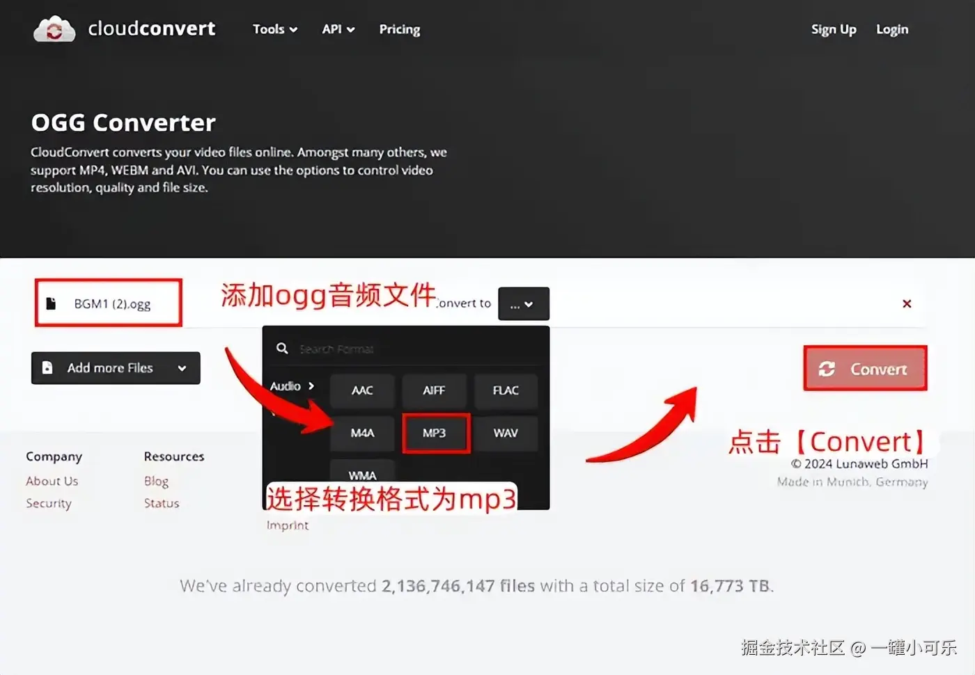Choose FLAC output format
The height and width of the screenshot is (675, 975).
click(x=506, y=390)
